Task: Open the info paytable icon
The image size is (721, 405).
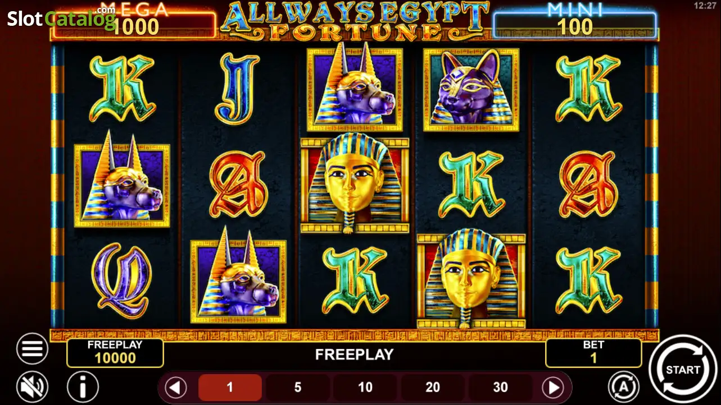Action: (x=83, y=386)
